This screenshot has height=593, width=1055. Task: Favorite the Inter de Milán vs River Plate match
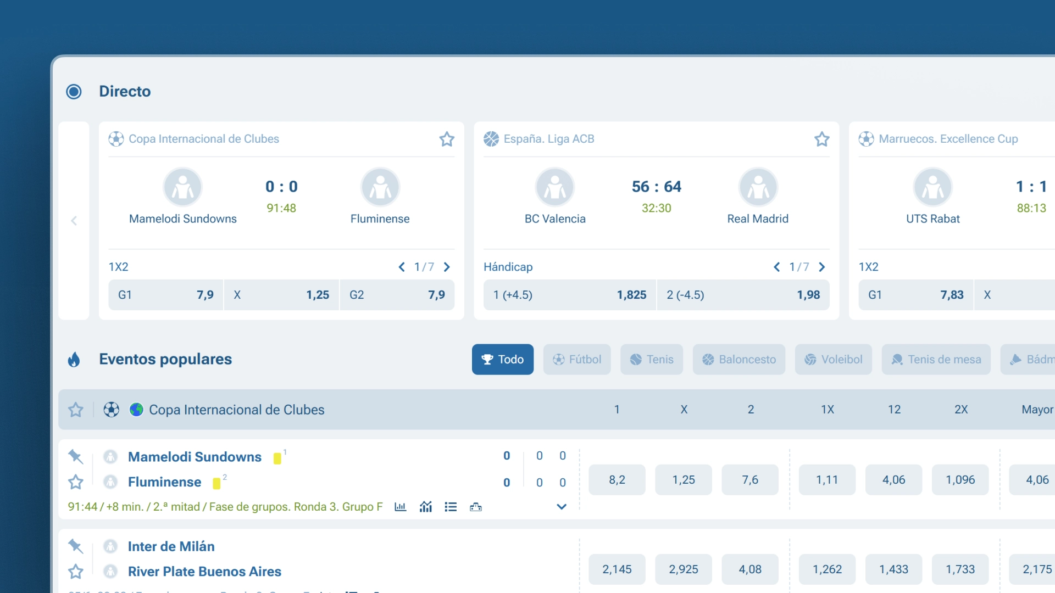click(x=76, y=572)
